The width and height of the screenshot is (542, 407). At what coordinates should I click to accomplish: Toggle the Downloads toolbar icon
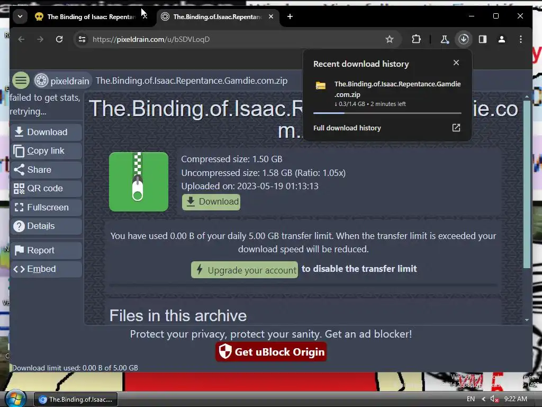[464, 39]
